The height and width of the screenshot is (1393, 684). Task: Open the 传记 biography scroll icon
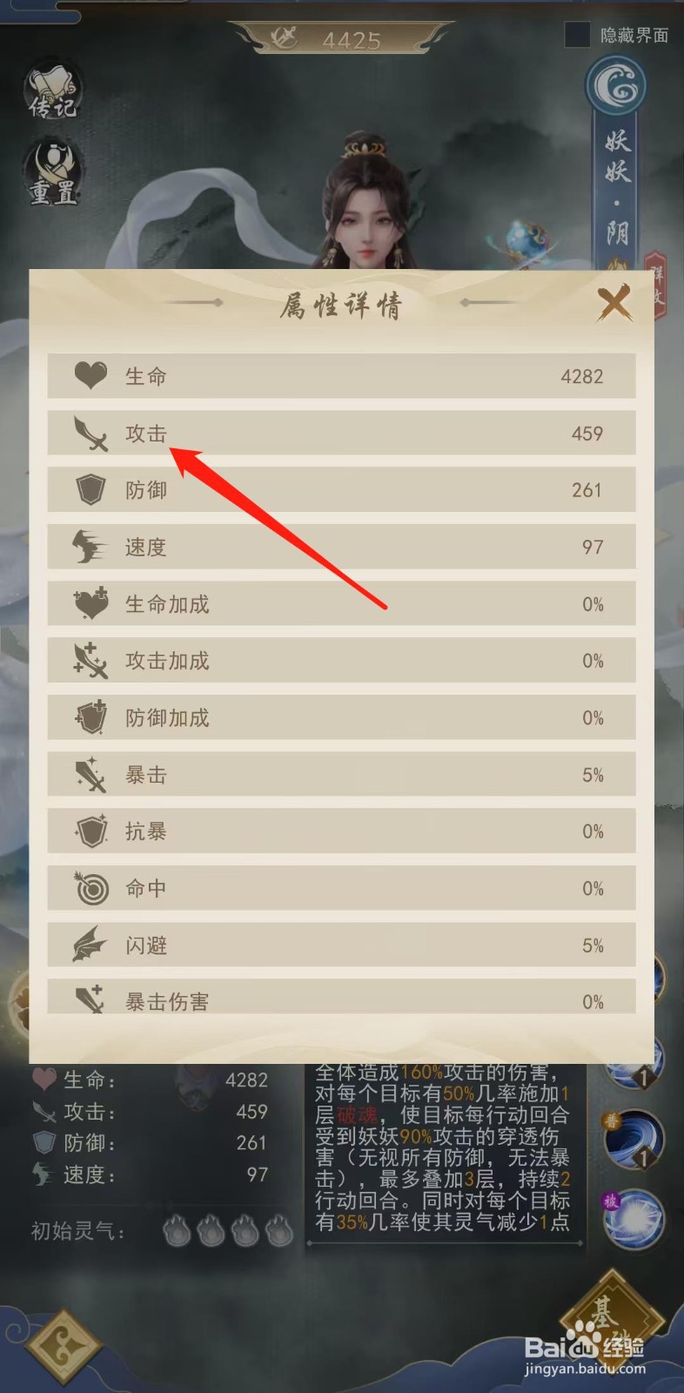pyautogui.click(x=54, y=92)
